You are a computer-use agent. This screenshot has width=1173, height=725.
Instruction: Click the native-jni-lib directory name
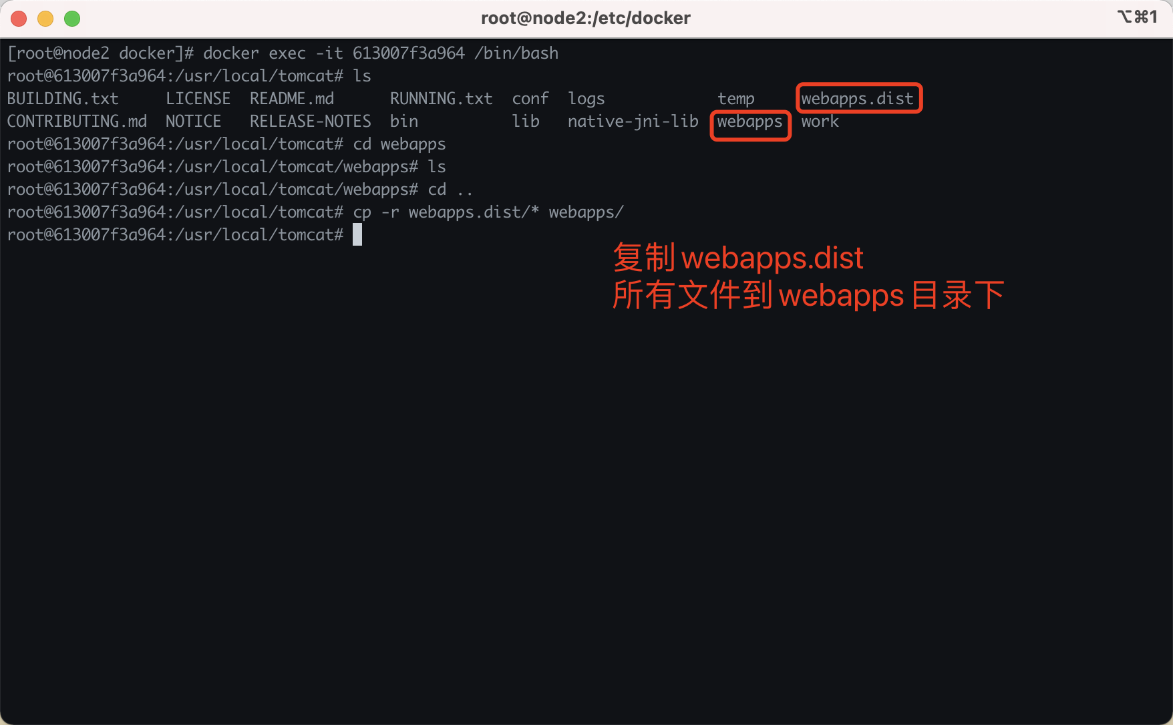633,122
